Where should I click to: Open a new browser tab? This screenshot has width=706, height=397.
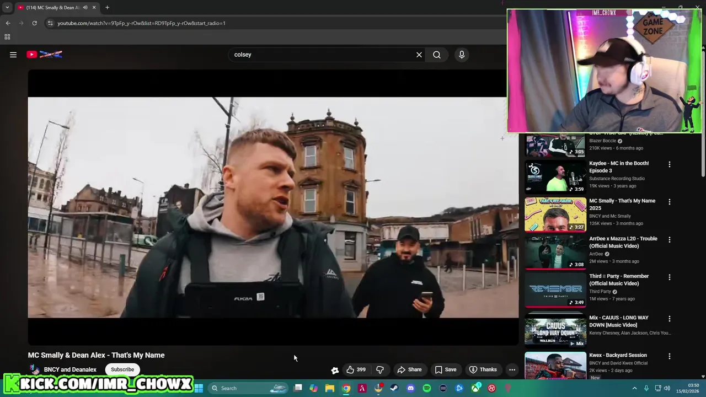[107, 8]
